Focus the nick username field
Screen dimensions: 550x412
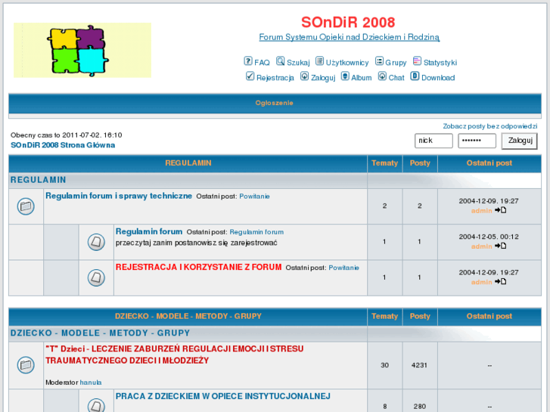point(433,141)
